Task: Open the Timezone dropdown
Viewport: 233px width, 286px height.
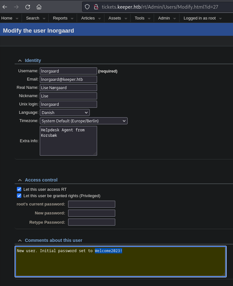Action: pos(83,121)
